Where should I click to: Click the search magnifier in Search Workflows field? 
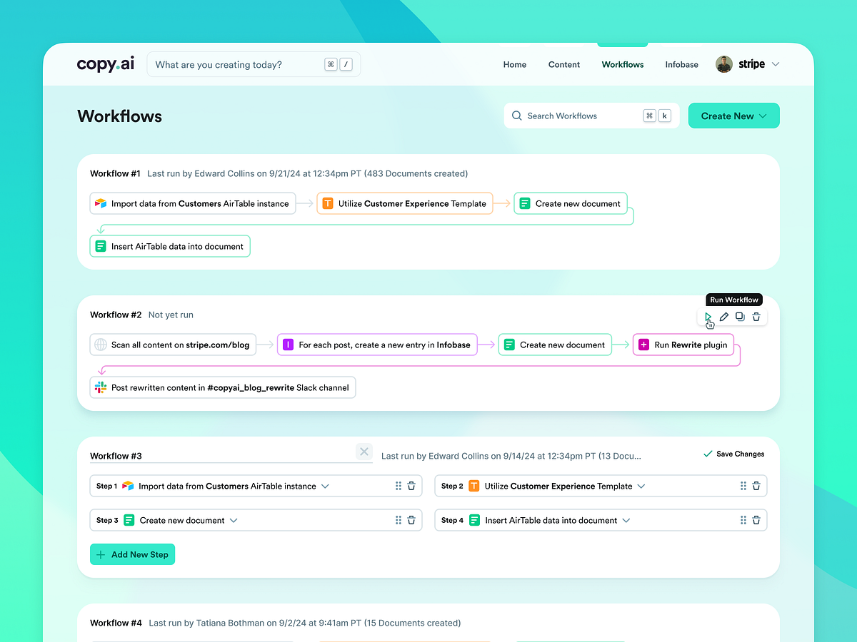click(x=516, y=116)
